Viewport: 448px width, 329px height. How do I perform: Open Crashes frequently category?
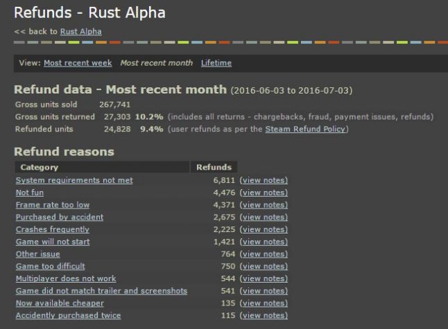pos(52,229)
